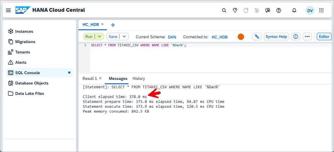Click the diamond icon in header
Viewport: 334px width, 152px height.
235,10
